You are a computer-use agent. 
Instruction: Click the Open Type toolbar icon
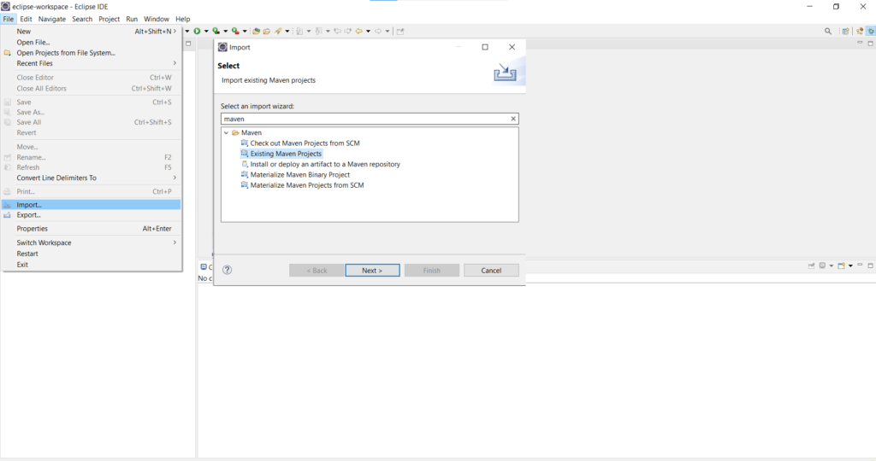[257, 32]
